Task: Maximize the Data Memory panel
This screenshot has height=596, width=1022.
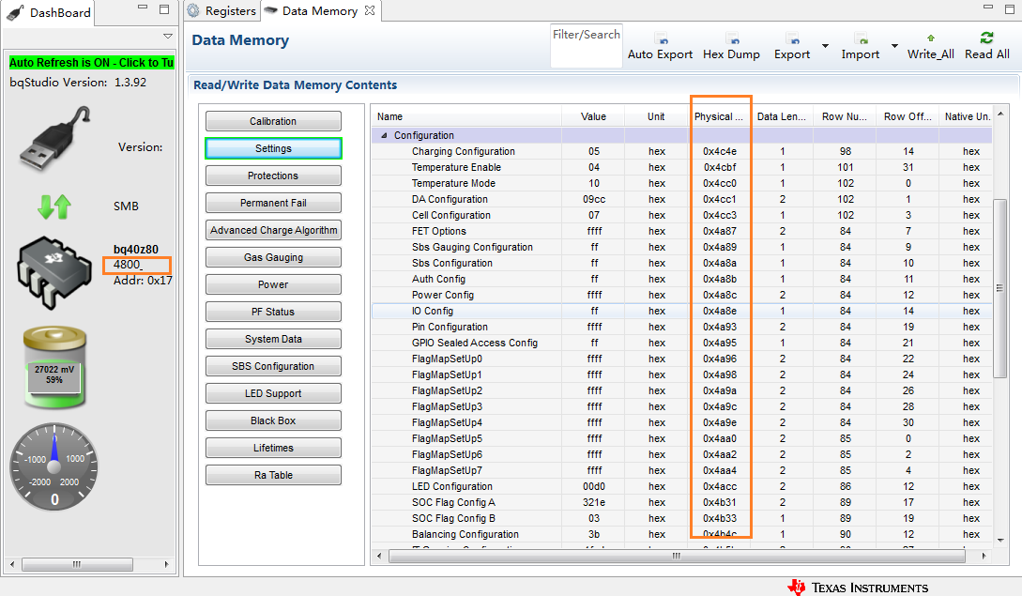Action: pos(1010,8)
